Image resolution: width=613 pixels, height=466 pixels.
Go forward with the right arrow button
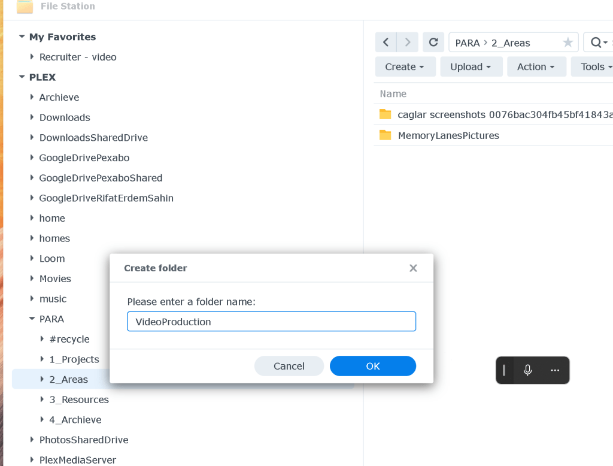click(407, 43)
